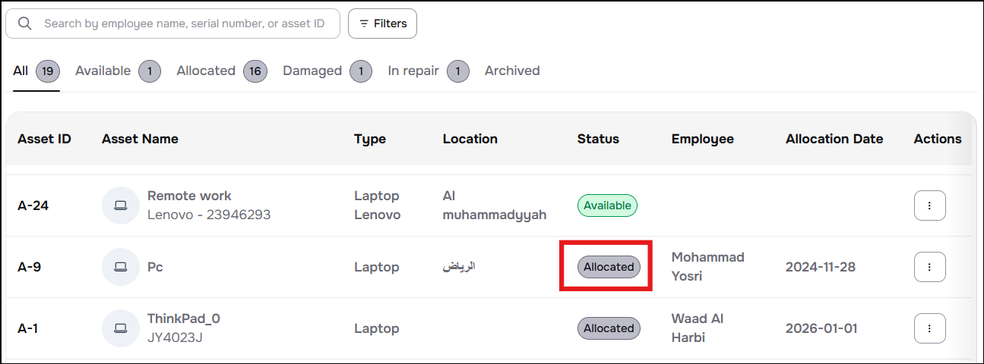This screenshot has width=984, height=364.
Task: Click Allocated badge in ThinkPad_0 row
Action: [x=609, y=328]
